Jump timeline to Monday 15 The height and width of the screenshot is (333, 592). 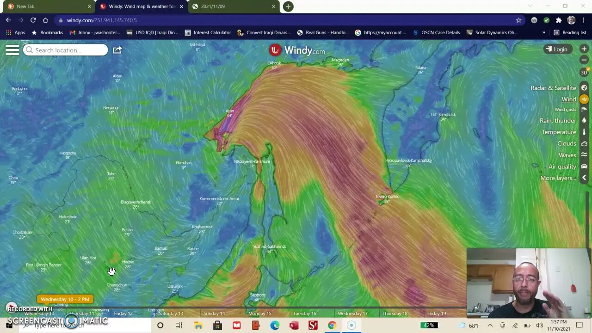tap(260, 314)
